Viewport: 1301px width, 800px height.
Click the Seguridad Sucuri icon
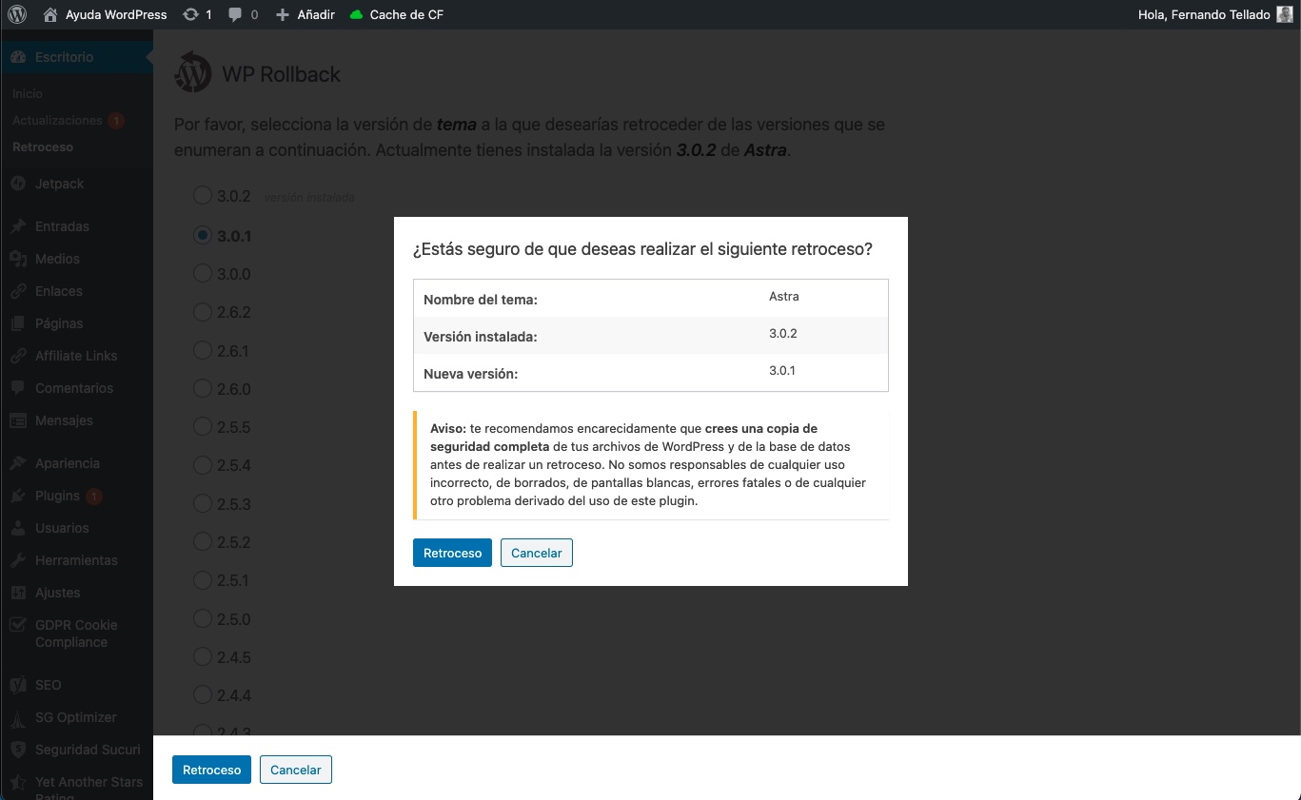click(17, 750)
